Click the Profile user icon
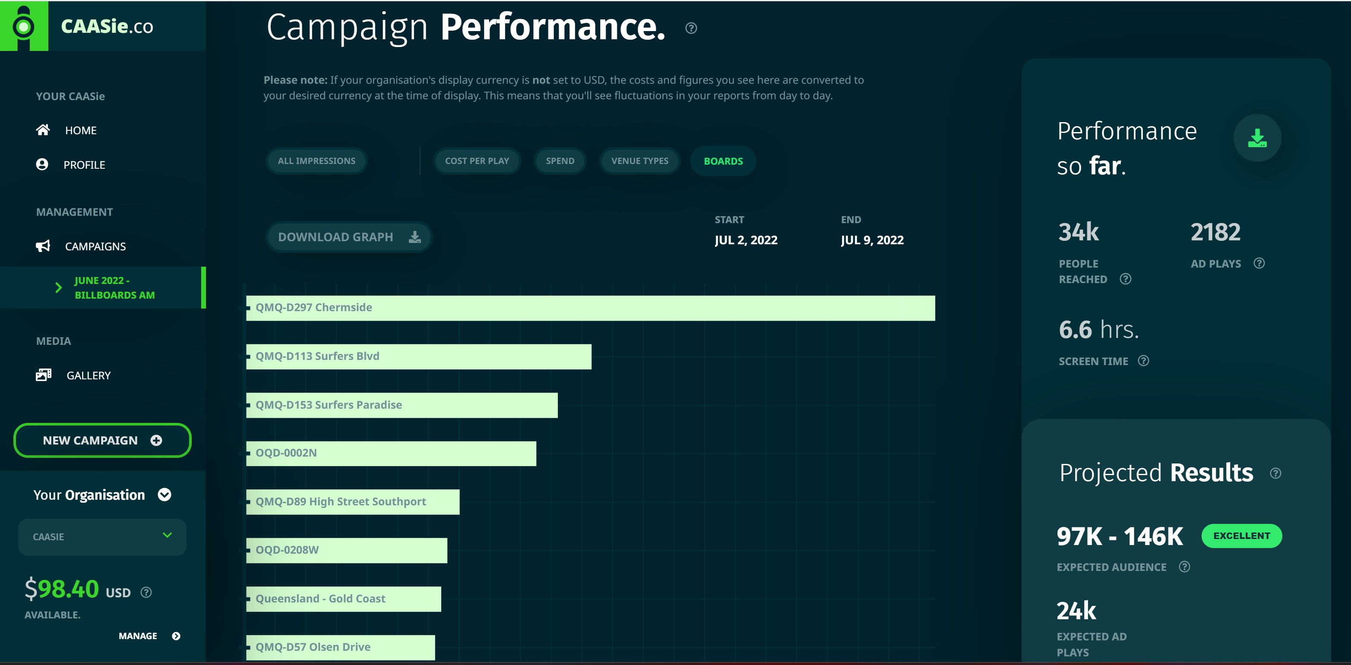Image resolution: width=1351 pixels, height=665 pixels. point(42,164)
